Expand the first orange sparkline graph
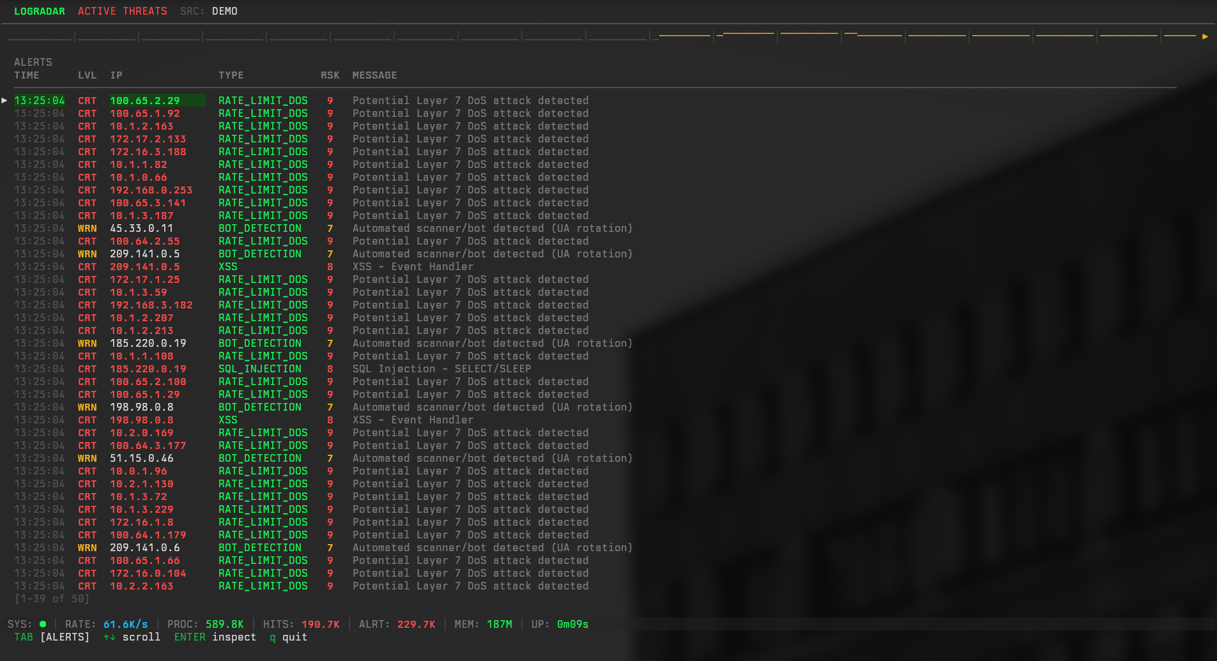 pyautogui.click(x=684, y=36)
